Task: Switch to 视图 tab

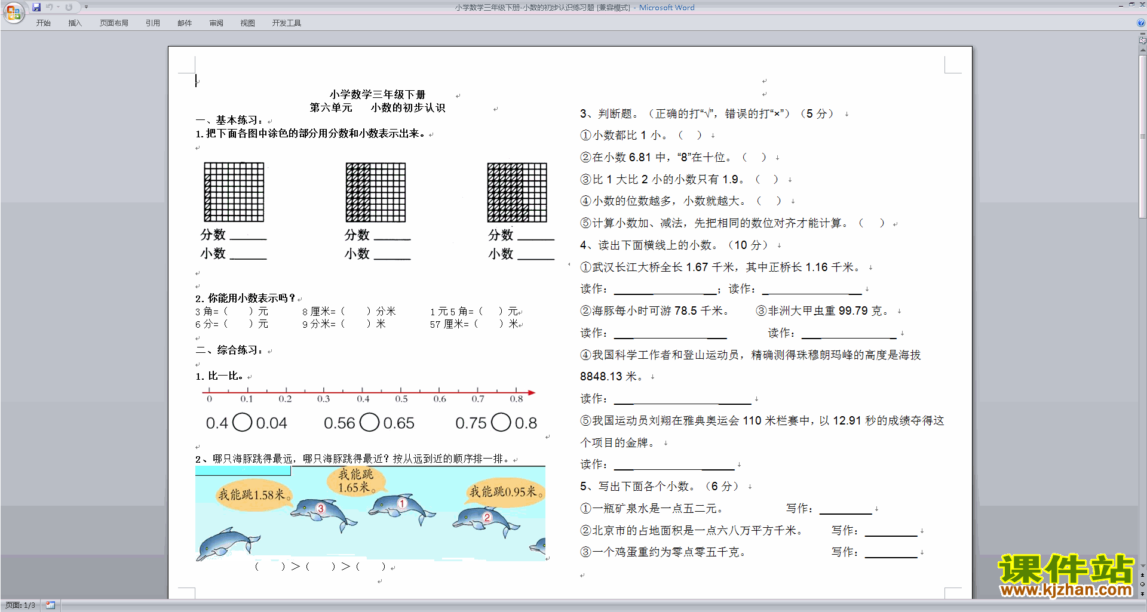Action: (248, 23)
